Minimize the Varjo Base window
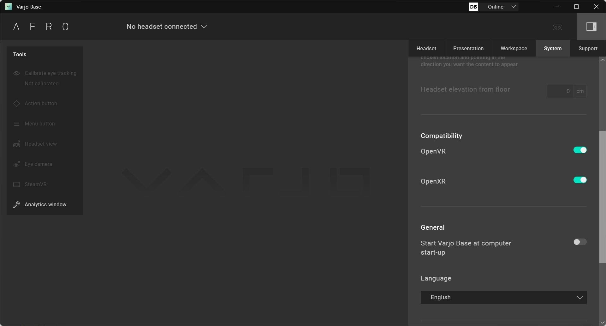Viewport: 606px width, 326px height. click(556, 7)
